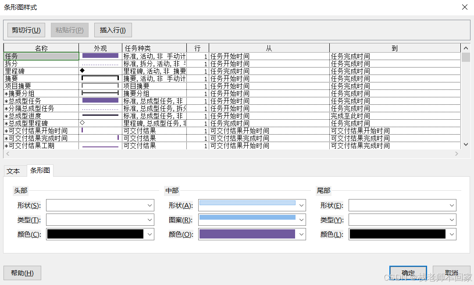This screenshot has height=285, width=474.
Task: Click the black line appearance for *总成型进度
Action: pos(100,115)
